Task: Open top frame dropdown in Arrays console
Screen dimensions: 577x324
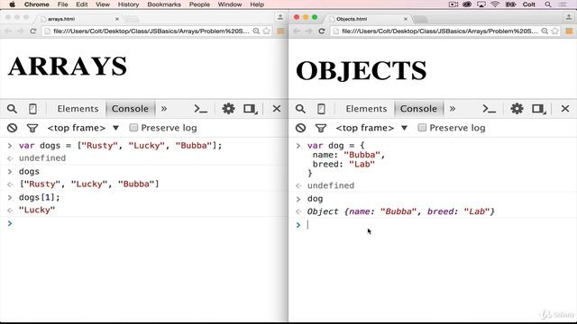Action: pos(83,128)
